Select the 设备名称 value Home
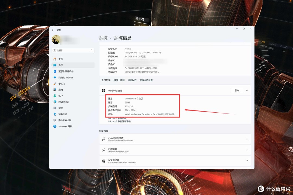The width and height of the screenshot is (293, 195). [128, 49]
